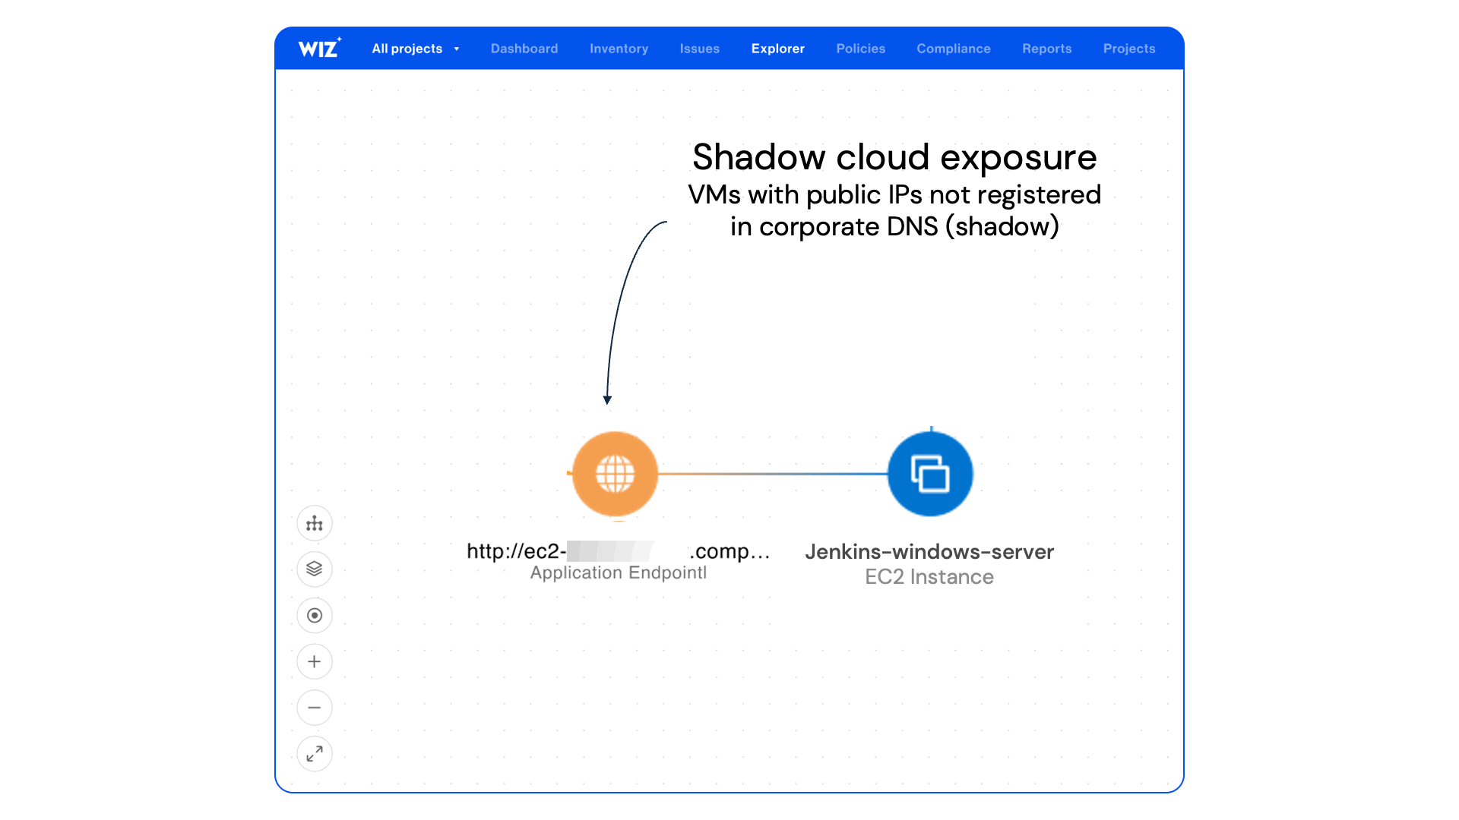Click the center target icon
The image size is (1459, 820).
[315, 616]
